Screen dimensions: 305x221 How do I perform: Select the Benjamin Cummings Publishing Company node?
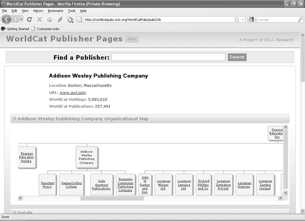(125, 185)
